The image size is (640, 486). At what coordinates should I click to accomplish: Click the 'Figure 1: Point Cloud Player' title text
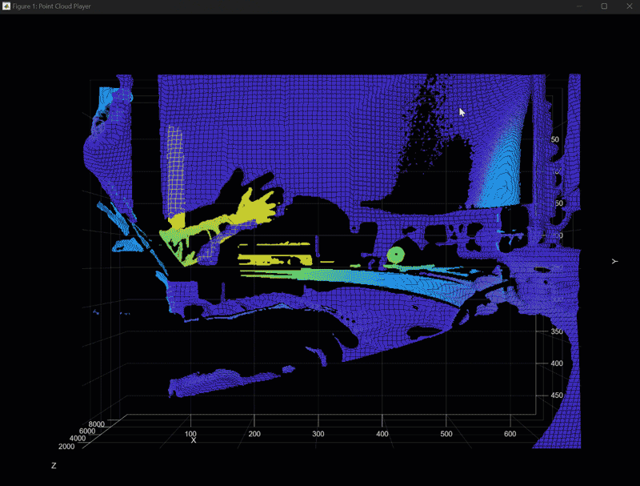52,6
